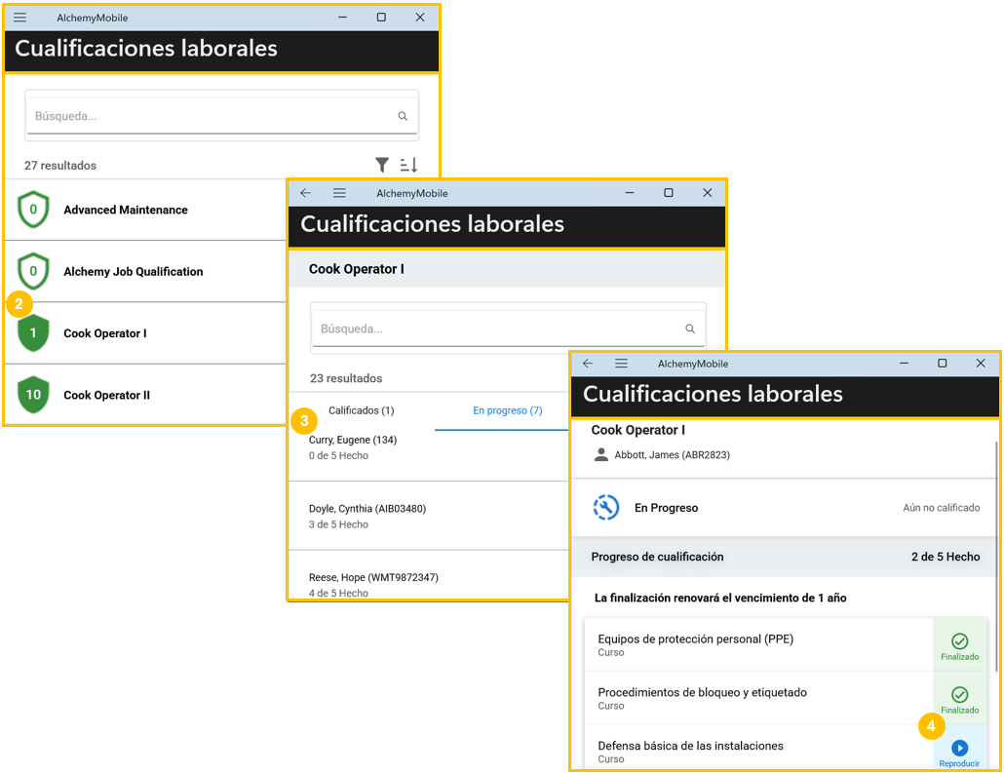Click search magnifier in first window
The height and width of the screenshot is (773, 1004).
(403, 116)
